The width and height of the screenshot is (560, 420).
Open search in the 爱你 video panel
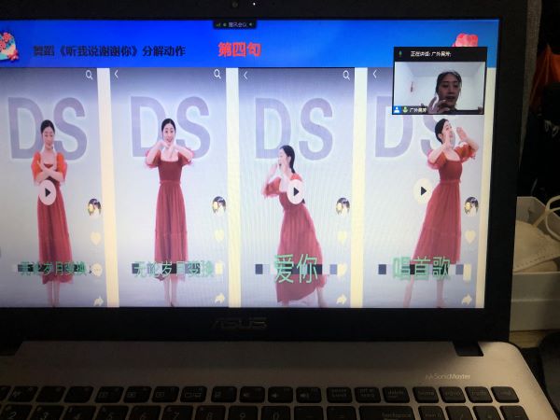[344, 75]
